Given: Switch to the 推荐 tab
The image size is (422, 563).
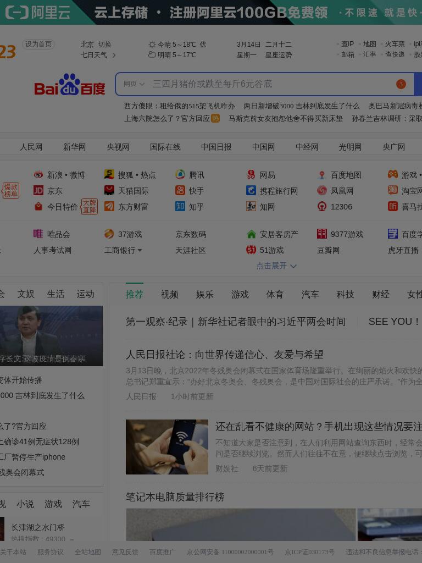Looking at the screenshot, I should [x=135, y=295].
